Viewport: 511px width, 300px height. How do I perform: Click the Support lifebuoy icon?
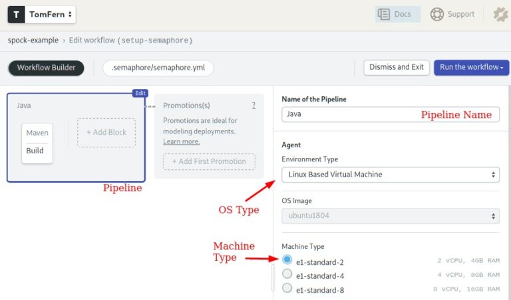(437, 14)
